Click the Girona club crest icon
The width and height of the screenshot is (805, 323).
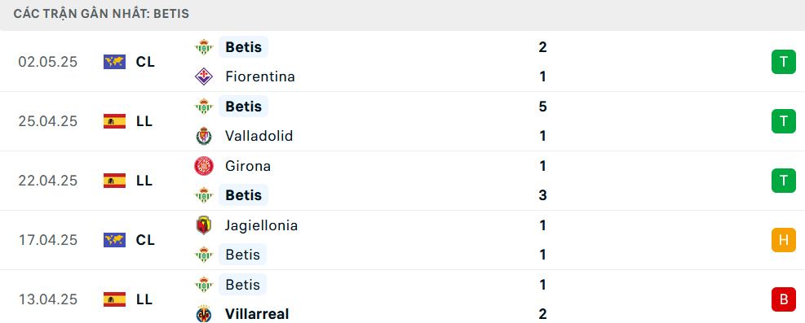[x=204, y=166]
